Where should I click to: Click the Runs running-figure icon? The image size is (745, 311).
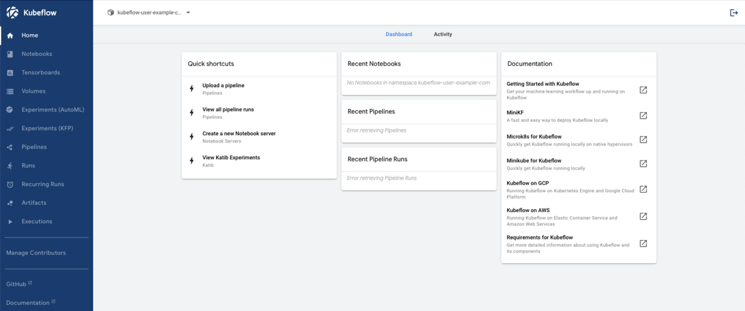pos(10,165)
